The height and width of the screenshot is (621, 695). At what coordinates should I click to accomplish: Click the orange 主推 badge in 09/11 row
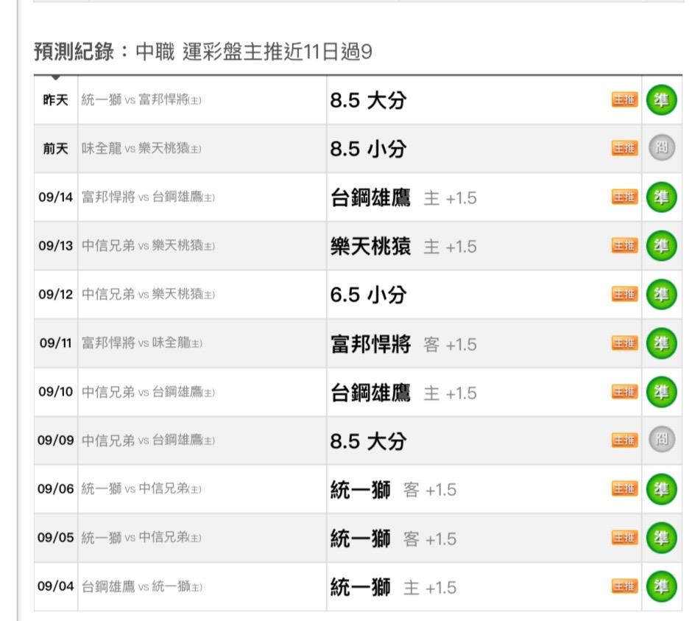click(624, 343)
